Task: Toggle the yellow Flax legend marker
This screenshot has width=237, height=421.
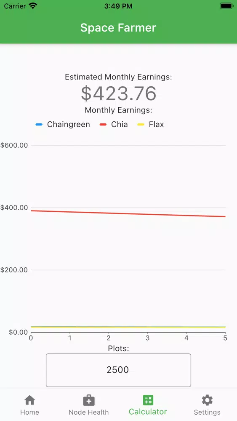Action: (x=141, y=125)
